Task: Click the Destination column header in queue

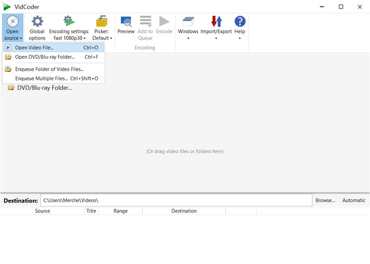Action: pos(184,211)
